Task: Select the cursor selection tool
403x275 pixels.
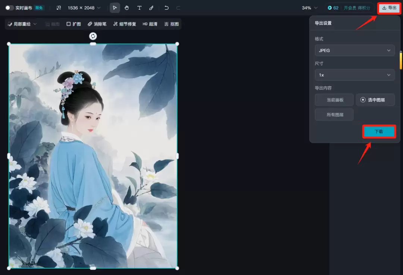Action: (115, 7)
